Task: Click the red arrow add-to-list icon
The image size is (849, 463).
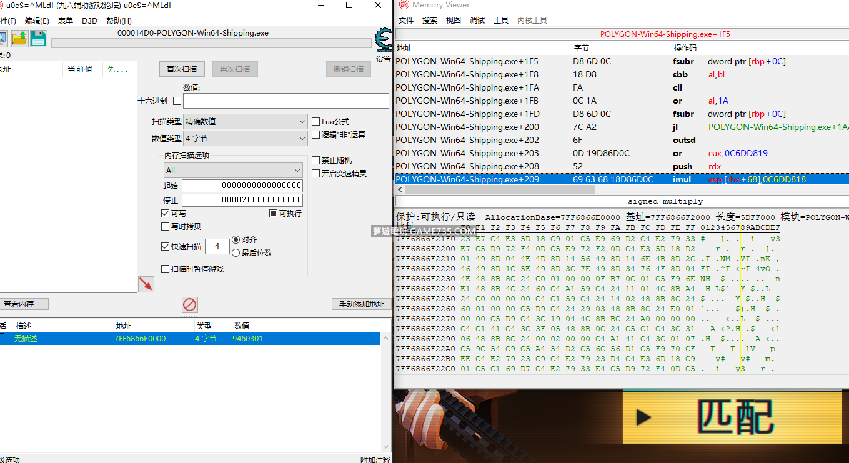Action: coord(146,284)
